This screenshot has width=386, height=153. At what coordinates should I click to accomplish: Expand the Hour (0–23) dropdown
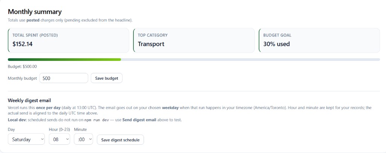pyautogui.click(x=60, y=139)
